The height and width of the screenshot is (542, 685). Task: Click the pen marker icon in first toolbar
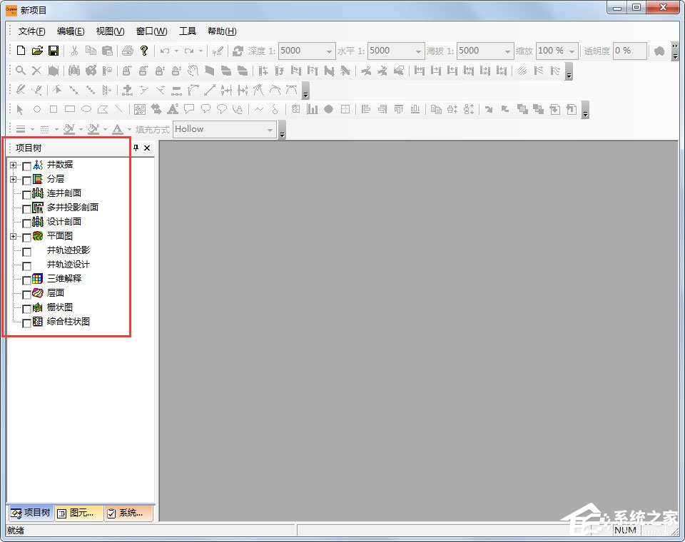[218, 51]
